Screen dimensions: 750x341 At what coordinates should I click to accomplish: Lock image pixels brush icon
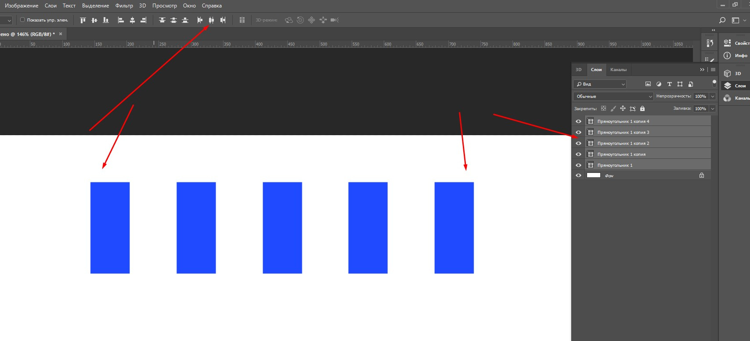coord(613,108)
